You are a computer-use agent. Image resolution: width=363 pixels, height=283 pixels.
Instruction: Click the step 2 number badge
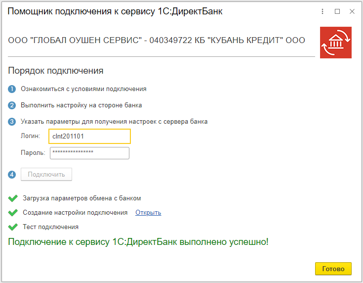click(12, 105)
